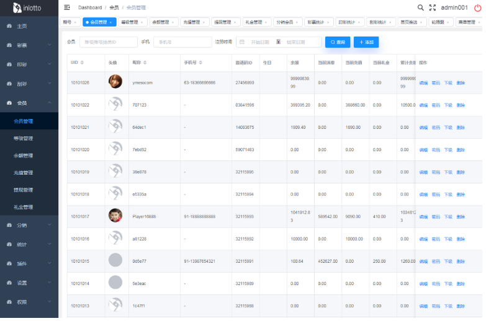
Task: Focus the 会员 account search field
Action: (x=109, y=42)
